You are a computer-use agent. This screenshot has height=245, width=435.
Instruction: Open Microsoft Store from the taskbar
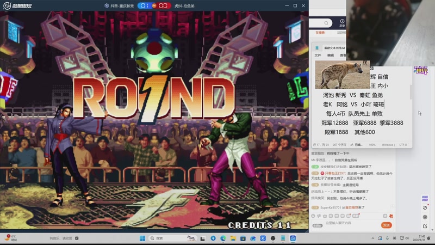pyautogui.click(x=243, y=238)
